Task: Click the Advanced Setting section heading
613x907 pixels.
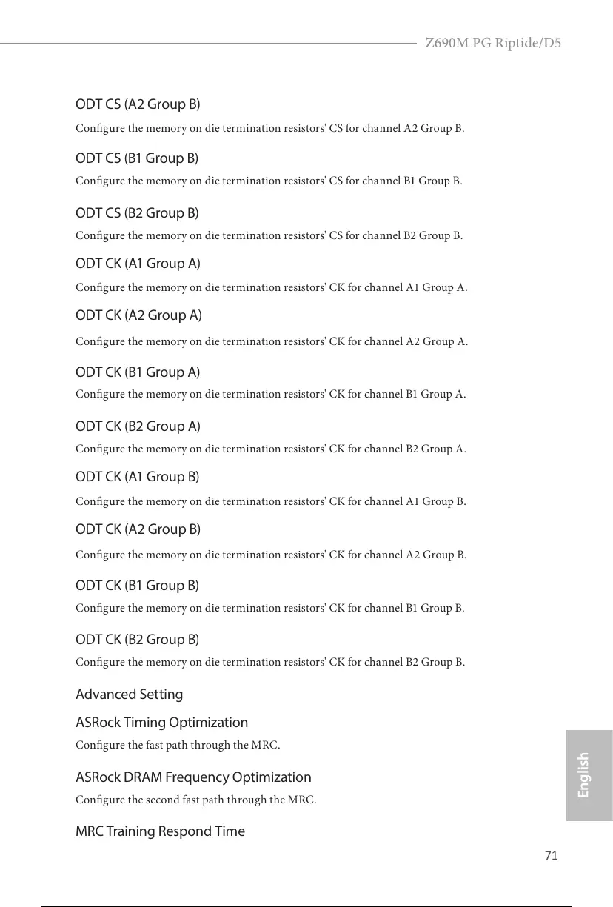Action: point(129,695)
